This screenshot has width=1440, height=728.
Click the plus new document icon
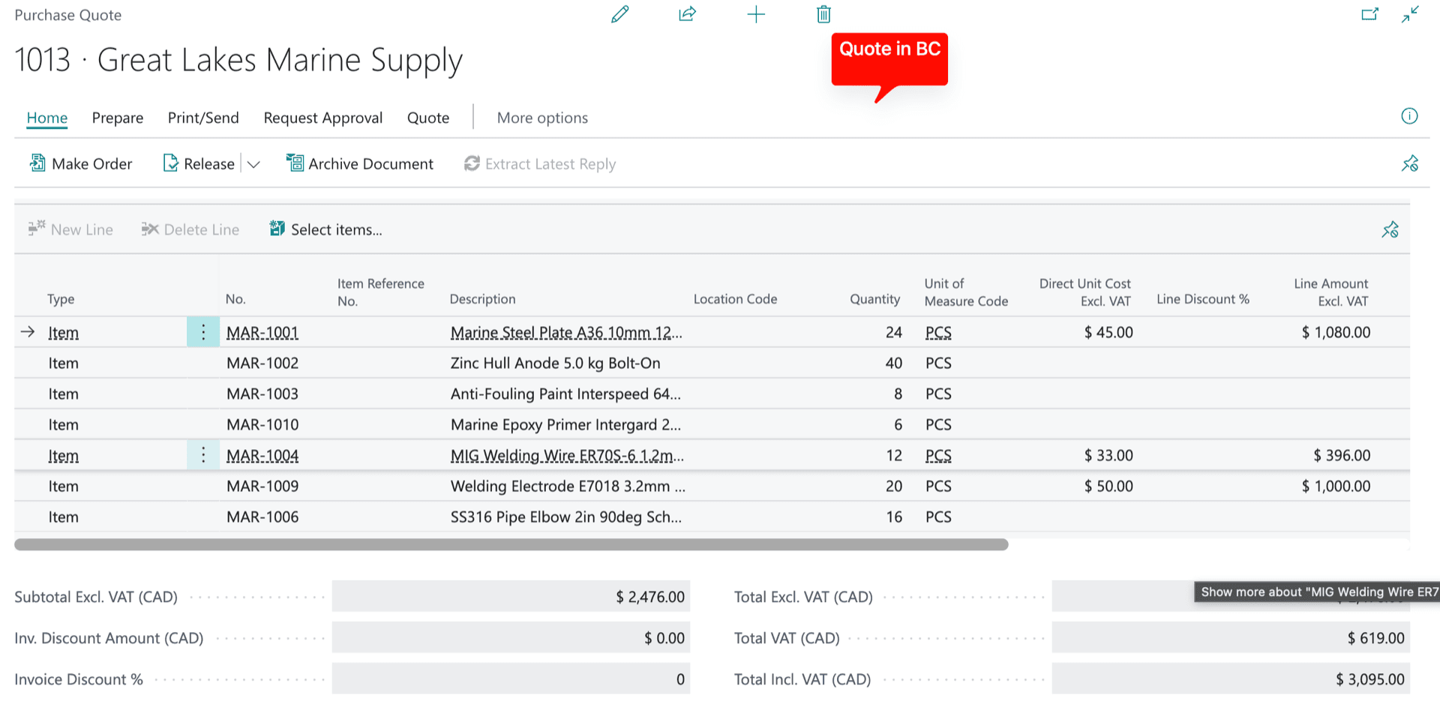pyautogui.click(x=756, y=14)
